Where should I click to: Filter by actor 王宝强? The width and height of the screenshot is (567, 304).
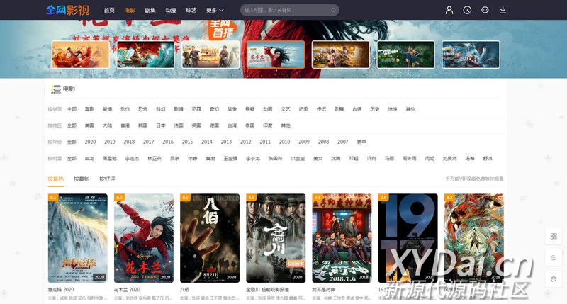pyautogui.click(x=230, y=158)
